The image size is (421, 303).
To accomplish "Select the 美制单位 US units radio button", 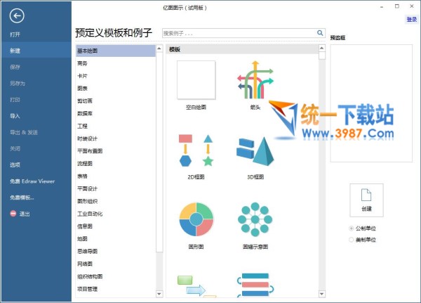I will (x=352, y=240).
